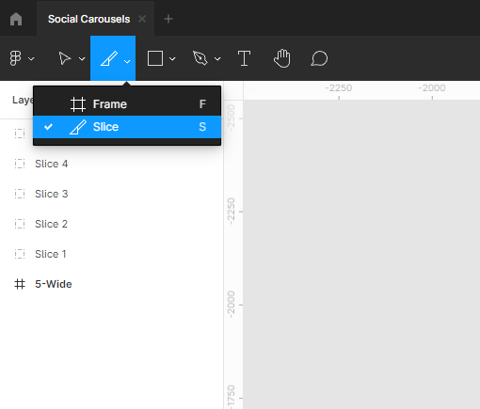Go to the Figma home screen
Image resolution: width=480 pixels, height=409 pixels.
[x=16, y=19]
